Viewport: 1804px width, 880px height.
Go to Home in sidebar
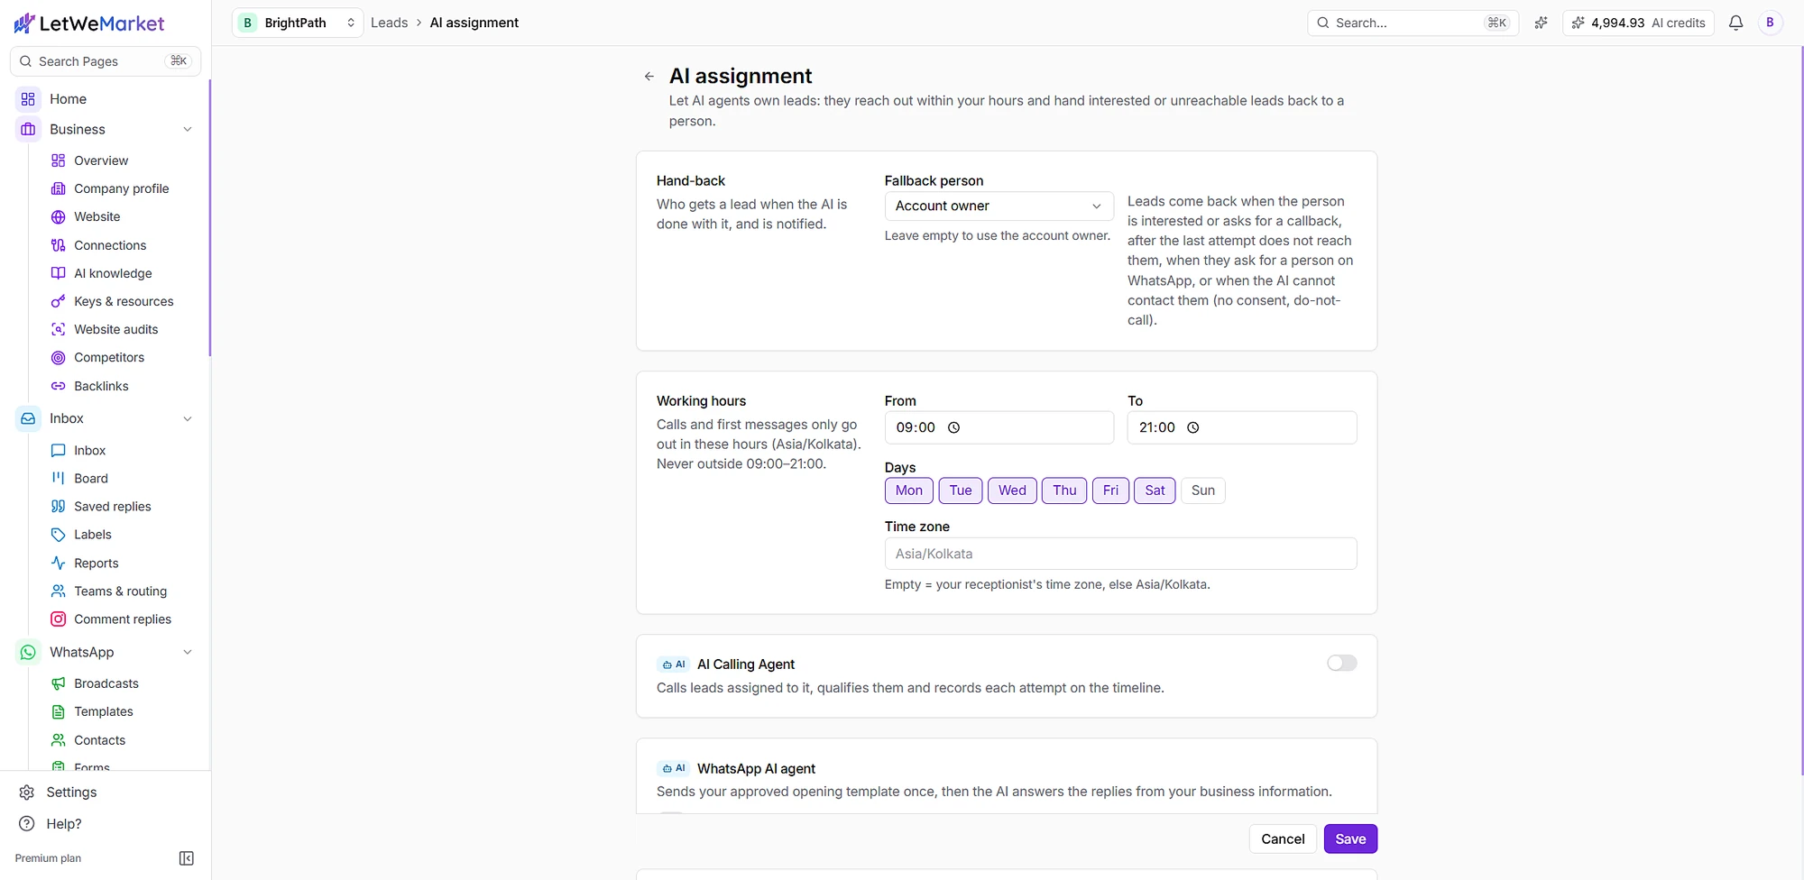68,99
